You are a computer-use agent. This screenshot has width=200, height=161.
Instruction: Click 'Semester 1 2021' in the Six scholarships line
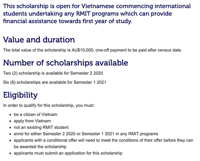point(90,82)
